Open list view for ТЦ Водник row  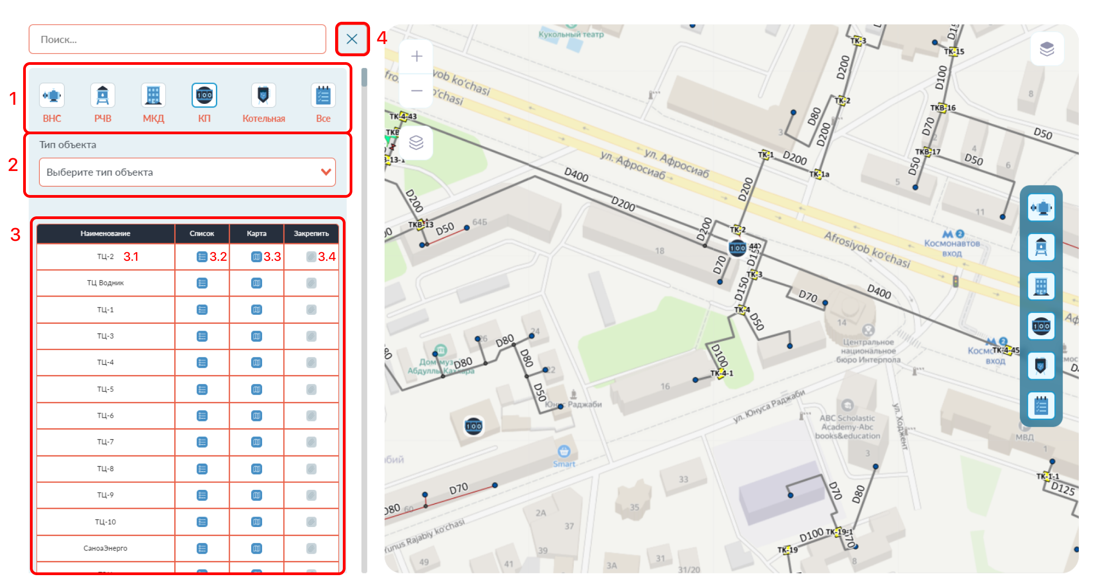[202, 283]
